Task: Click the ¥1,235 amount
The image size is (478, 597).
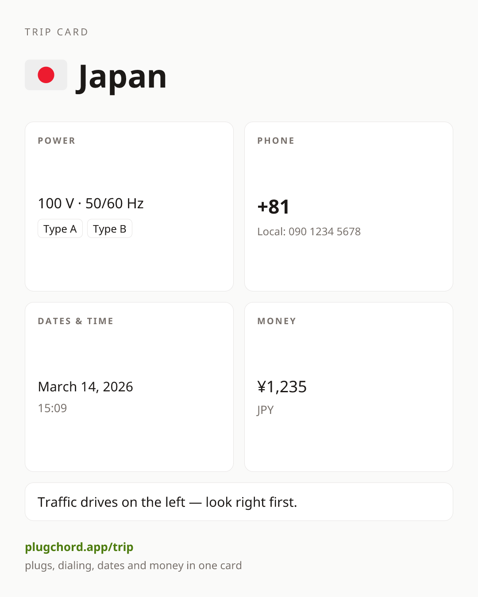Action: [x=282, y=387]
